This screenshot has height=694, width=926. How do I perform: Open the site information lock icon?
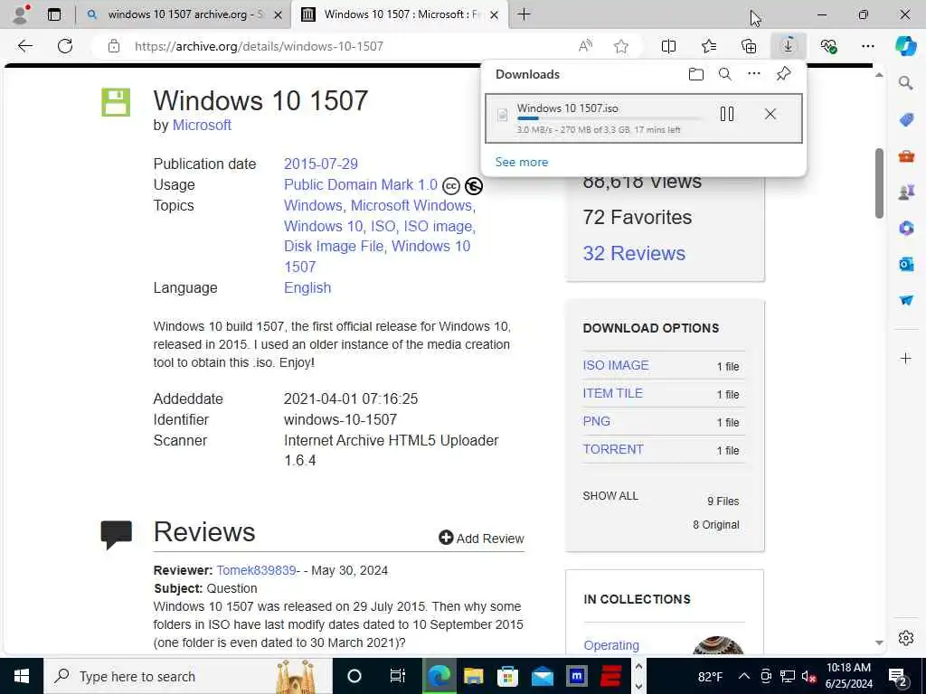(114, 46)
